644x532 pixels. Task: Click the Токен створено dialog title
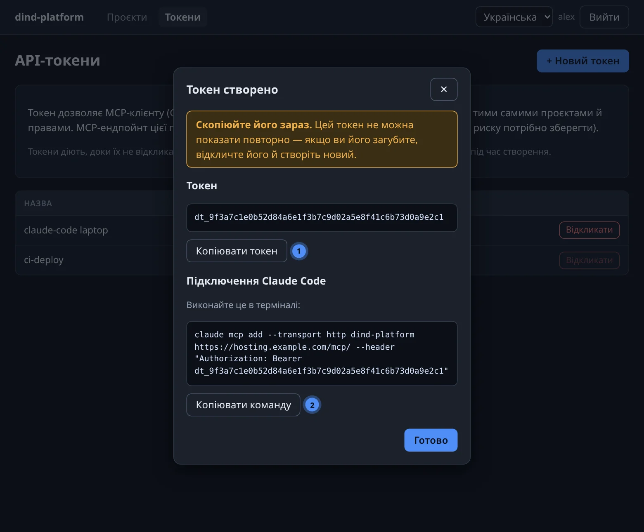point(232,89)
